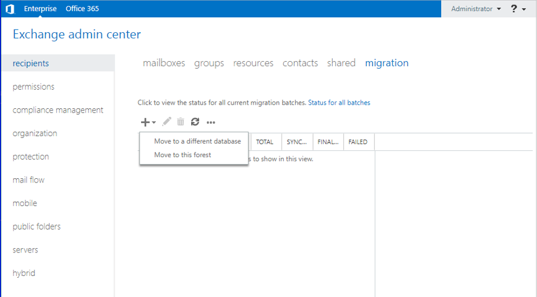Open the groups tab

[x=209, y=63]
